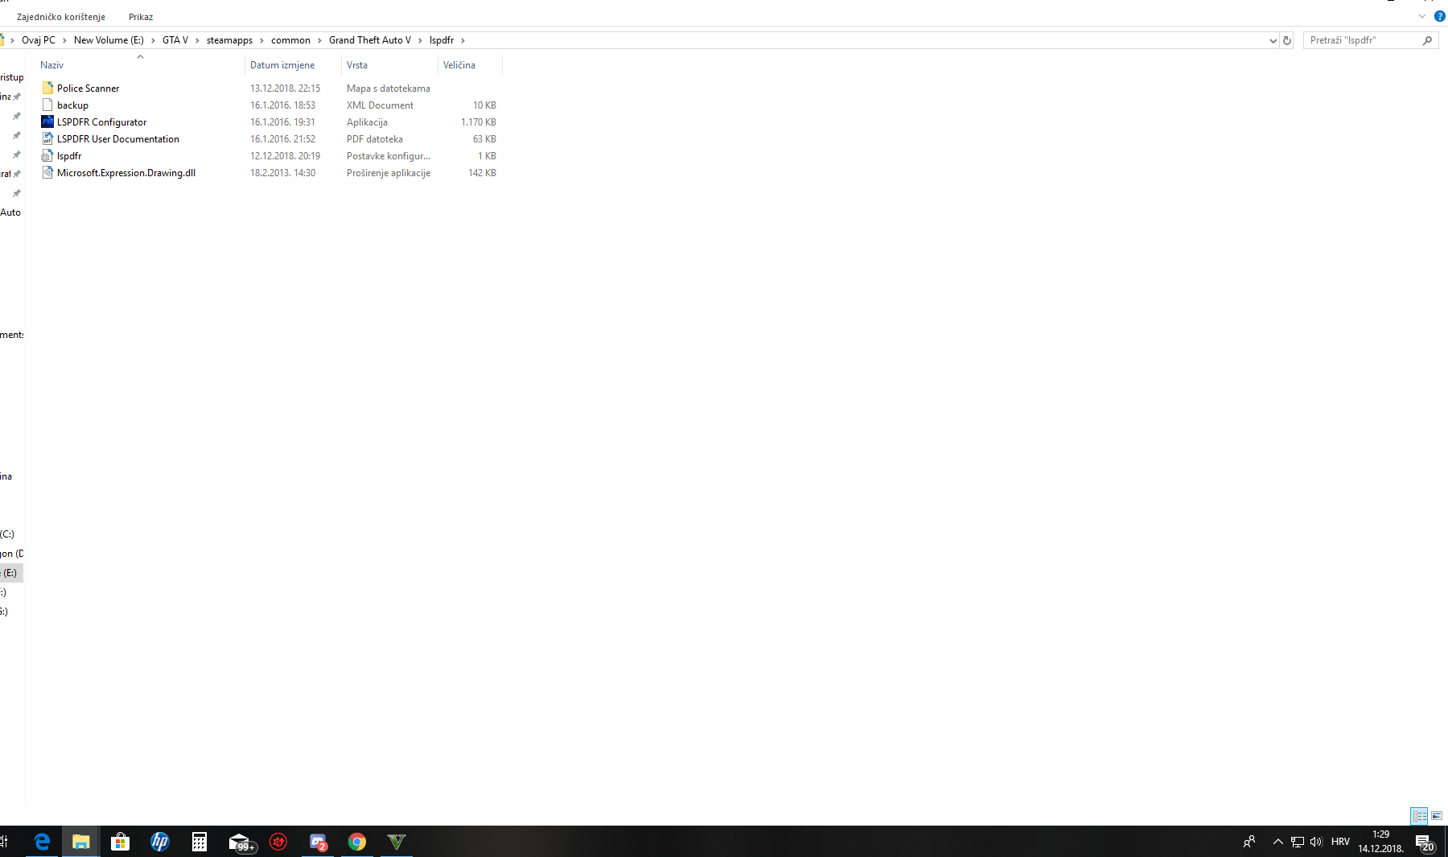This screenshot has width=1448, height=857.
Task: Open the People icon in system tray
Action: (1249, 842)
